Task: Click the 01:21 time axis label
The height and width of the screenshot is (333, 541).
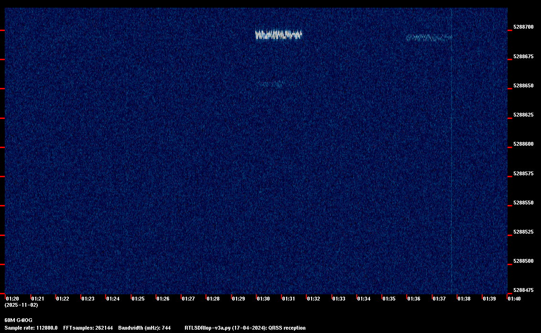Action: coord(38,299)
